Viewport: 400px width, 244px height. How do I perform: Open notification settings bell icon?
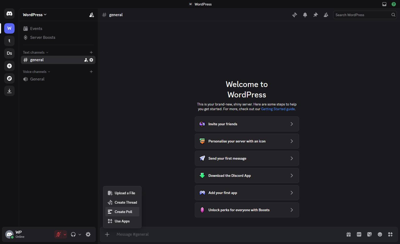point(305,15)
